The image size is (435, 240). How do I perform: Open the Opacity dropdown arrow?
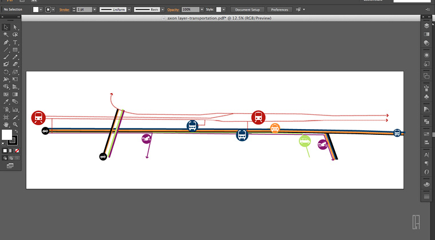[x=201, y=10]
